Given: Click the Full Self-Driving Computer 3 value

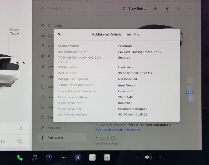Looking at the screenshot, I should [140, 52].
